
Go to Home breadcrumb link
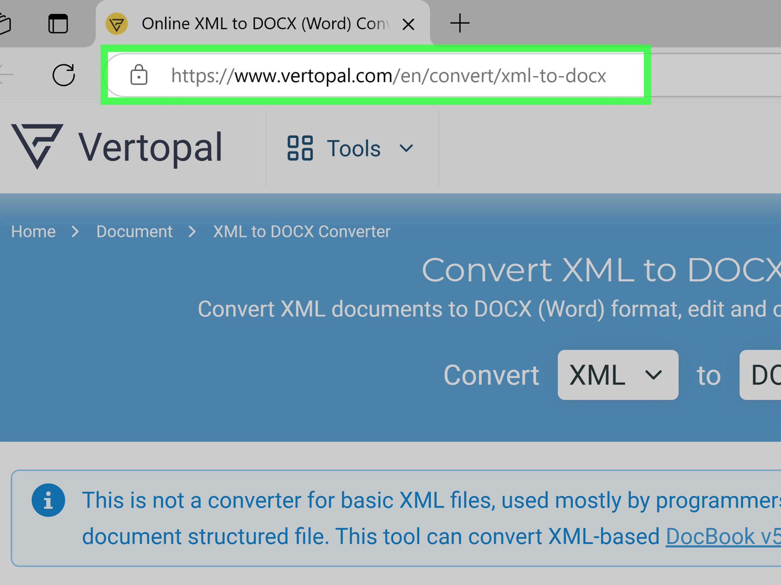coord(33,232)
